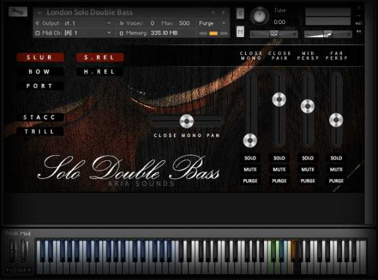
Task: Toggle the SLUR articulation
Action: [40, 57]
